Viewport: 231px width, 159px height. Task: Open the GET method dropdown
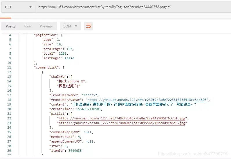pos(18,7)
